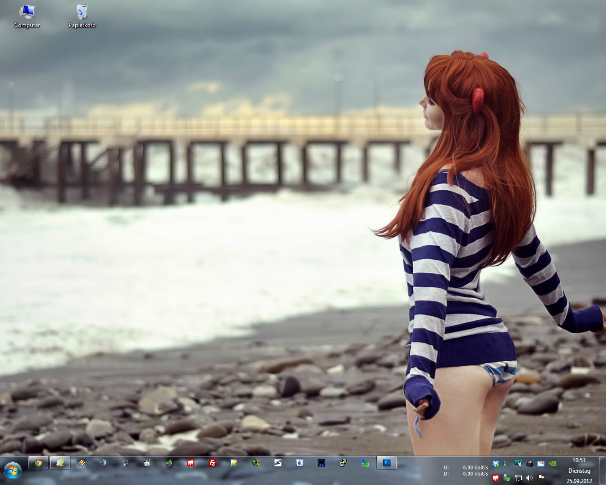606x485 pixels.
Task: Open Dropbox from the system tray
Action: (496, 464)
